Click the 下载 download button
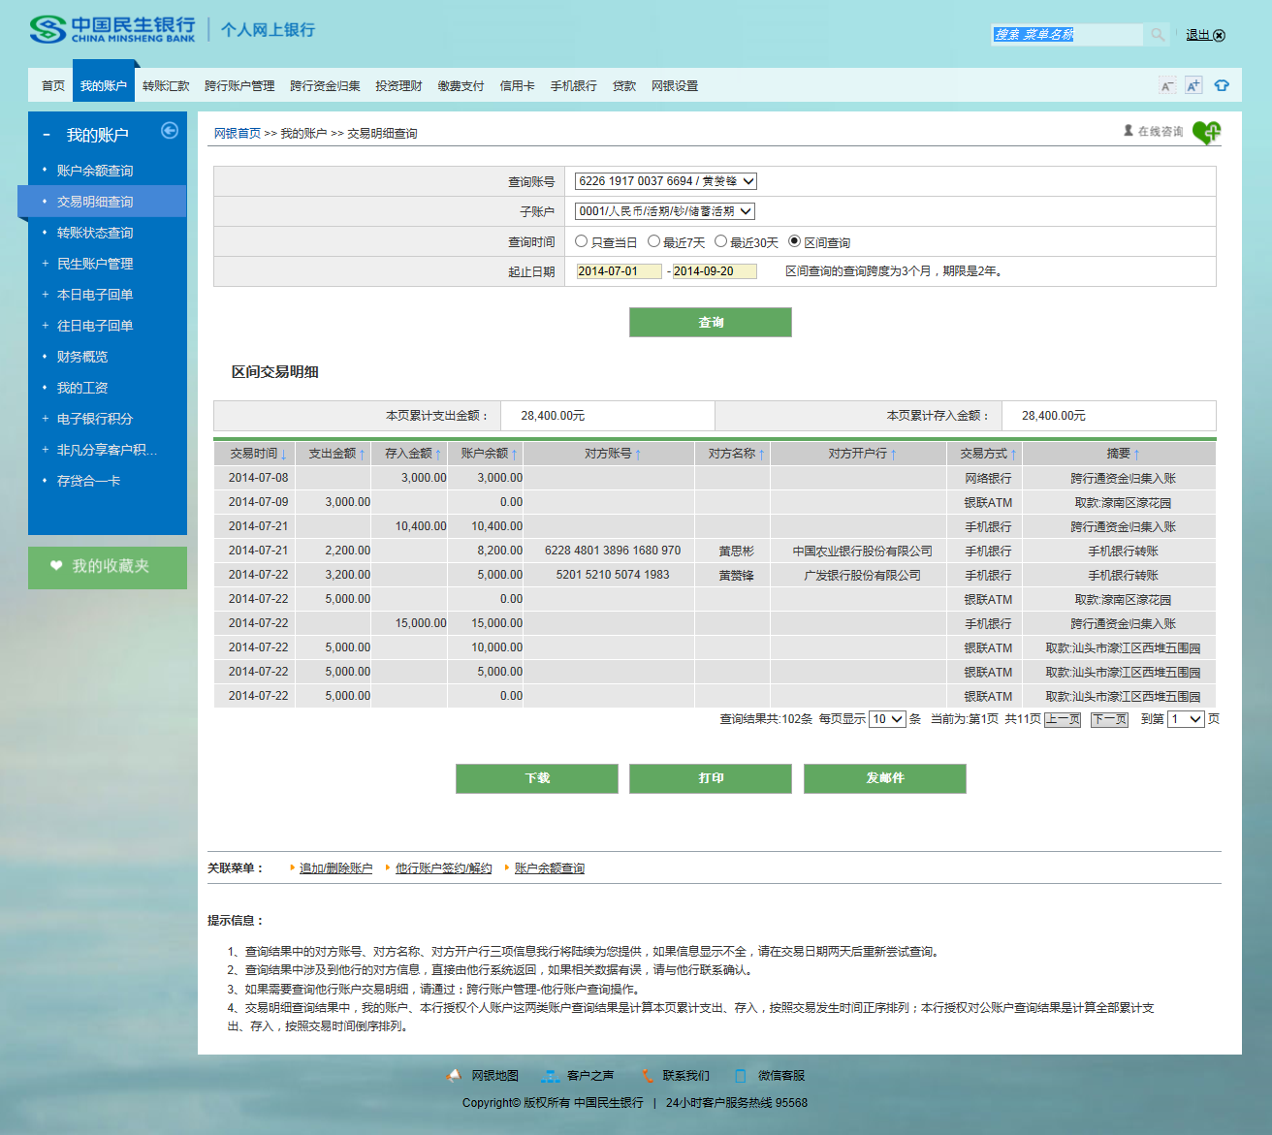 [537, 778]
